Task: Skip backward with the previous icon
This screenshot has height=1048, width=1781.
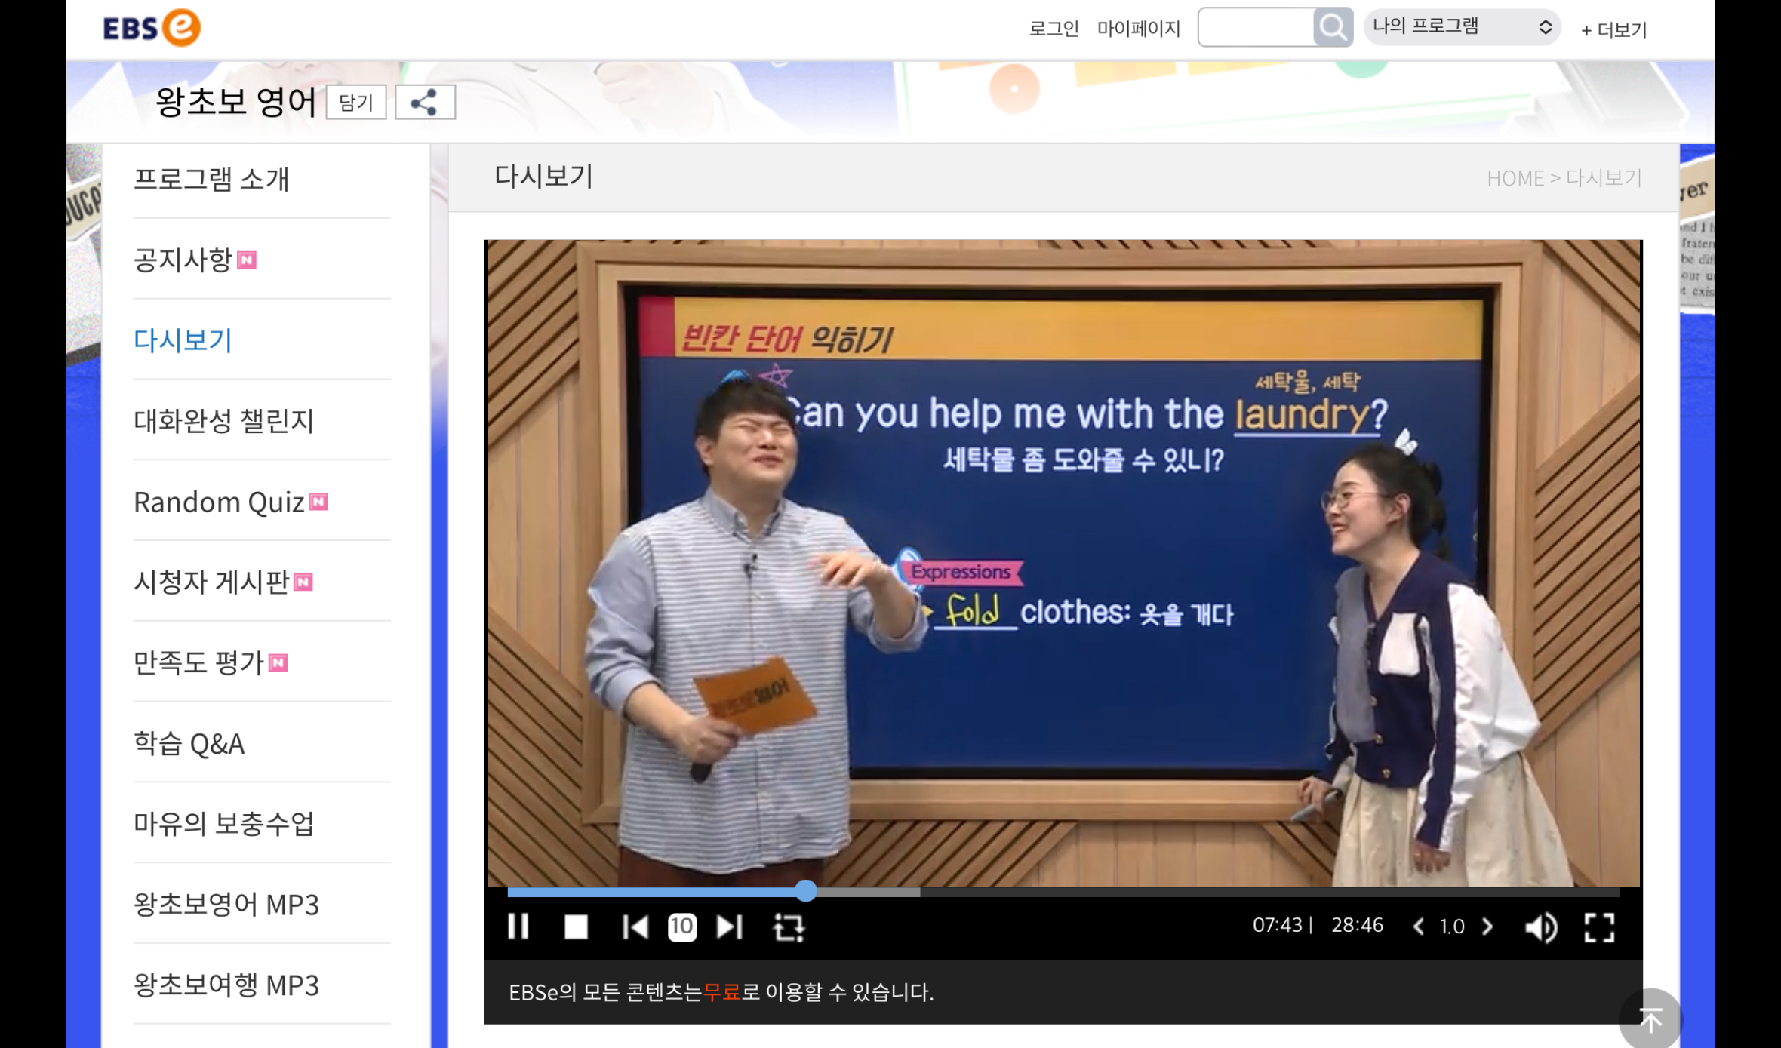Action: pos(635,927)
